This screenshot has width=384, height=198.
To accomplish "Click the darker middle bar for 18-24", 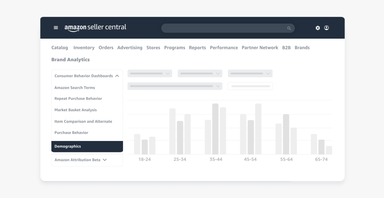I will pos(145,147).
